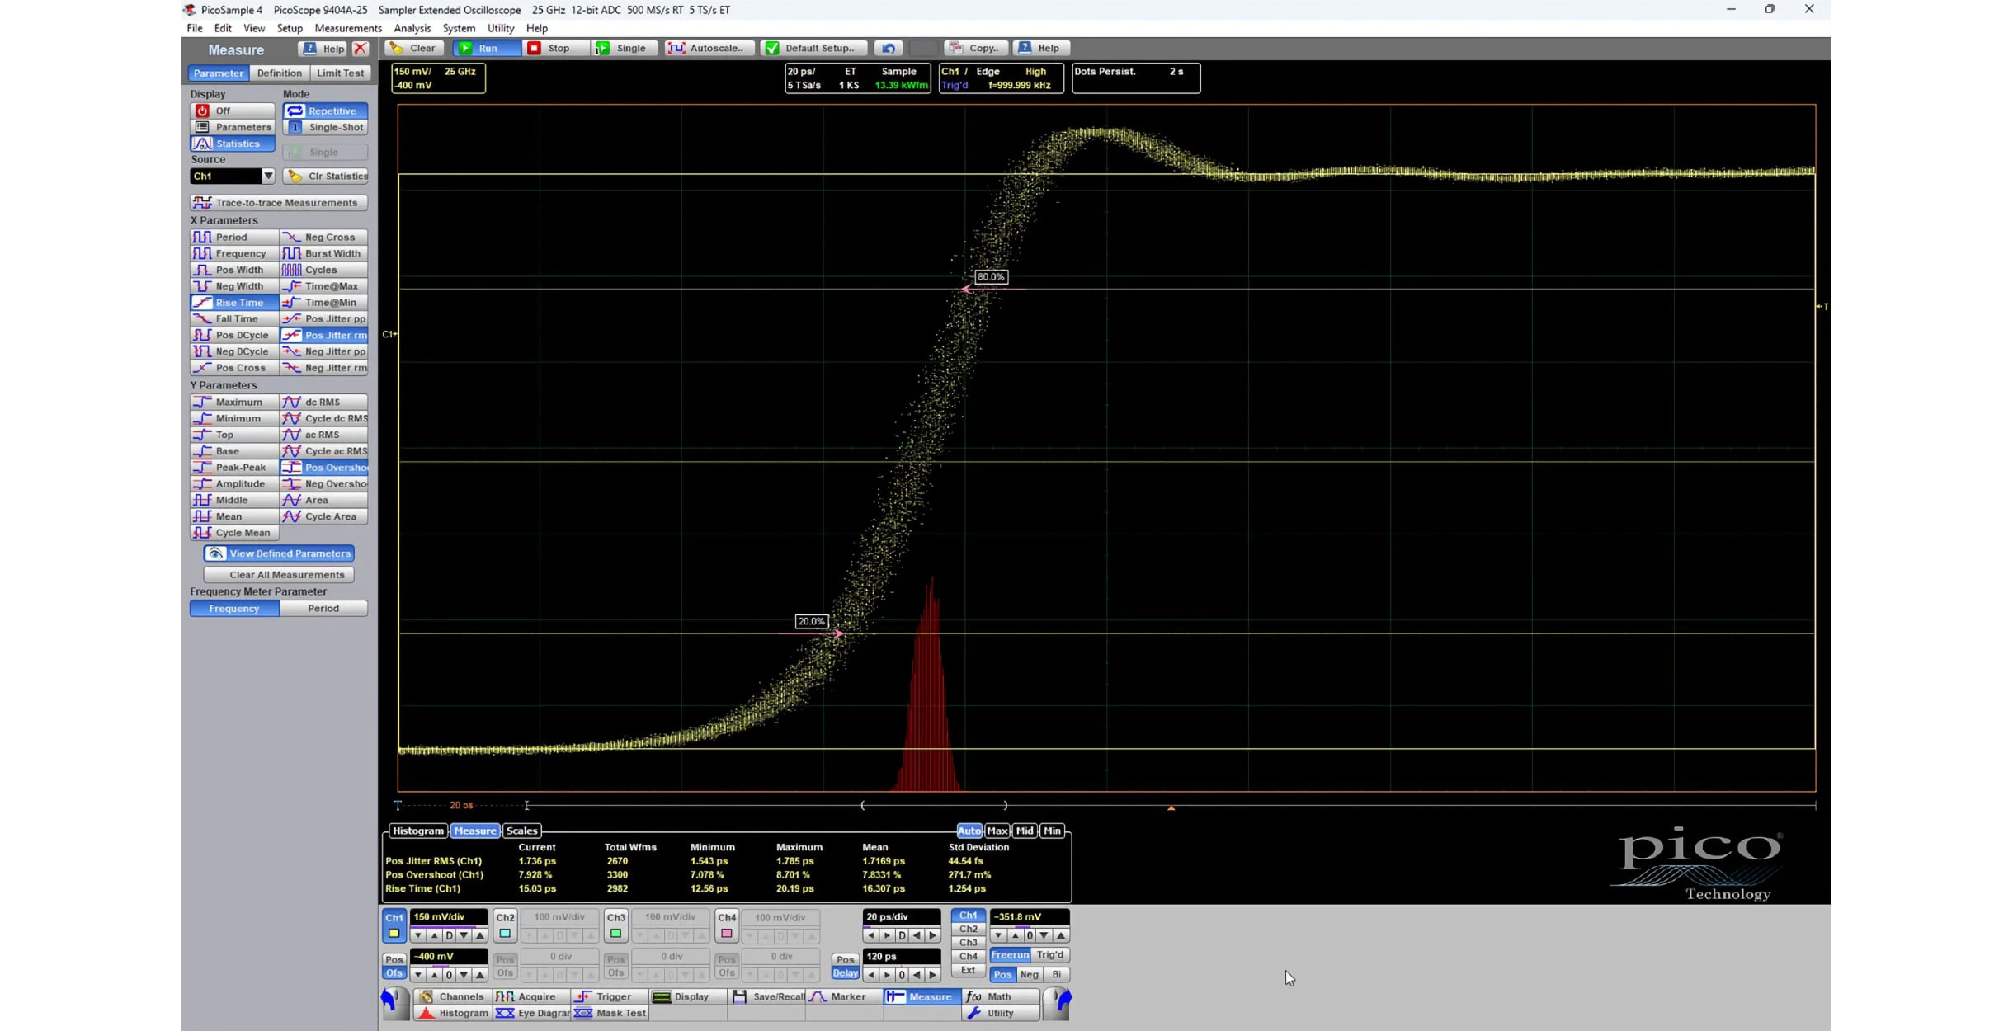Switch trigger mode to Trig'd
This screenshot has width=2013, height=1031.
[x=1049, y=955]
